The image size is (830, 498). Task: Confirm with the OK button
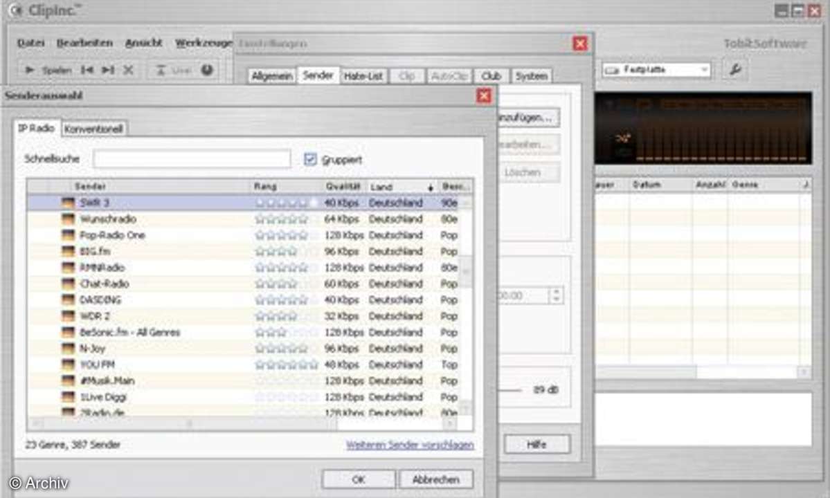359,479
